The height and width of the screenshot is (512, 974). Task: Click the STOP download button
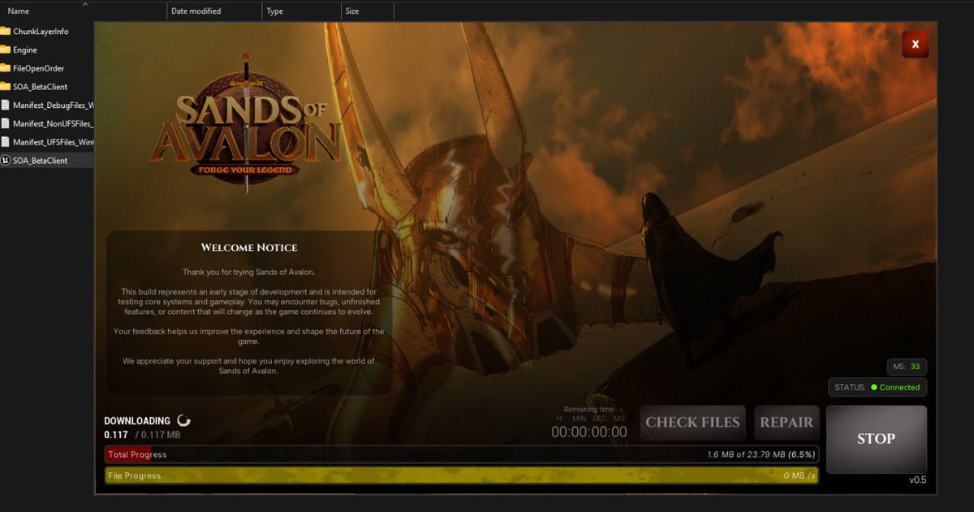point(876,439)
